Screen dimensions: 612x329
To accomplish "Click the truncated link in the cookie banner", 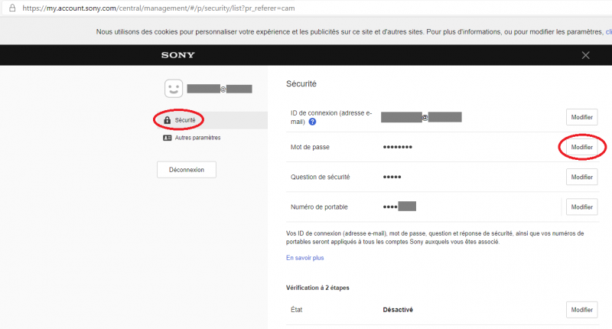I will point(608,32).
